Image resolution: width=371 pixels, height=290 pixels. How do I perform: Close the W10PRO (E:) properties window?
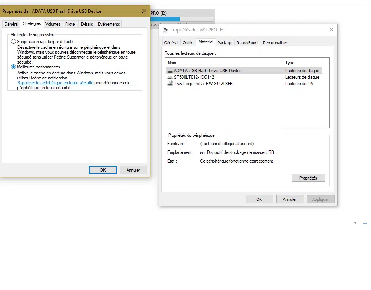pos(332,29)
